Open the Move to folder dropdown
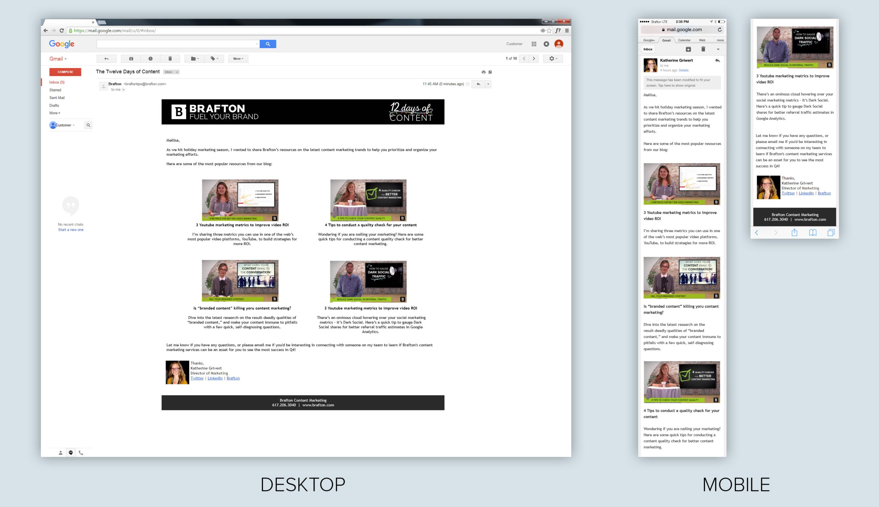Image resolution: width=879 pixels, height=507 pixels. (194, 58)
